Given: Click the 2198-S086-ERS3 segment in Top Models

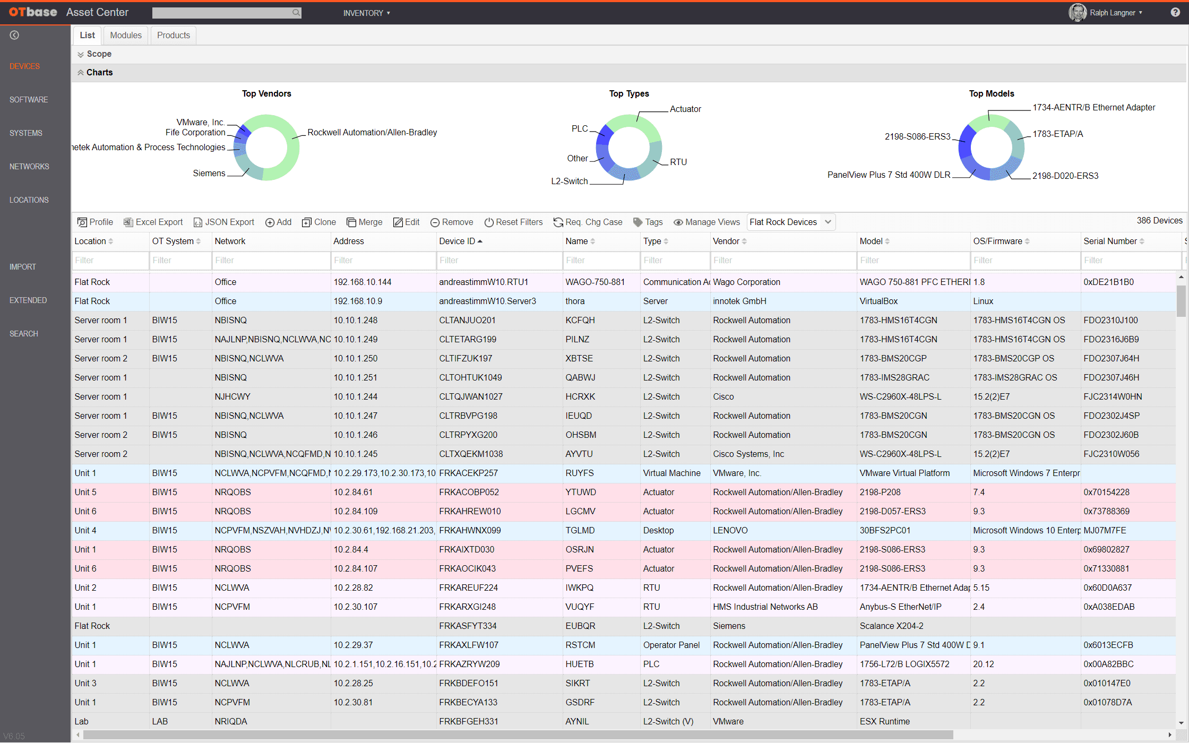Looking at the screenshot, I should tap(965, 142).
